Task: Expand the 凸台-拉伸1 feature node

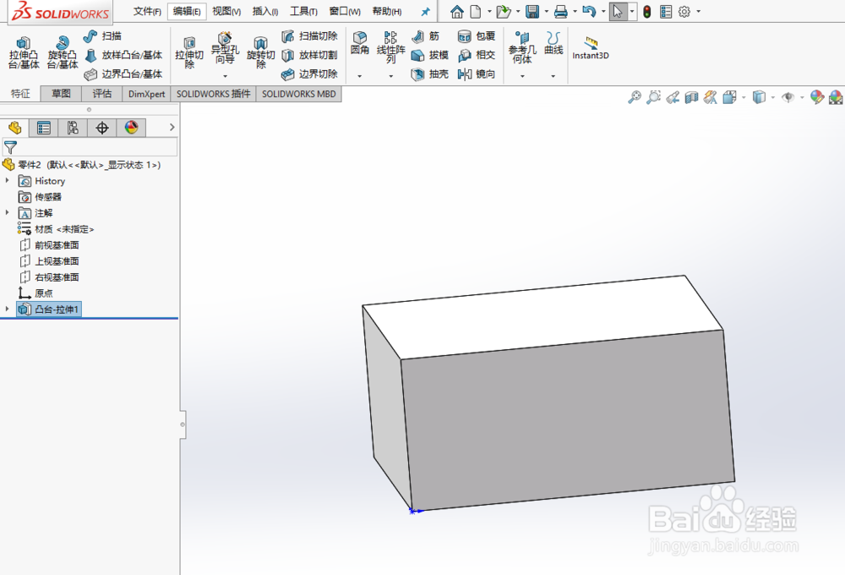Action: 7,308
